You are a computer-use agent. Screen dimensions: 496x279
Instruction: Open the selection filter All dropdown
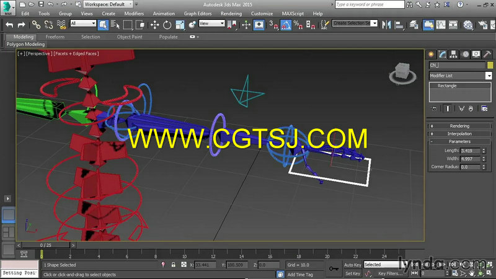point(83,24)
